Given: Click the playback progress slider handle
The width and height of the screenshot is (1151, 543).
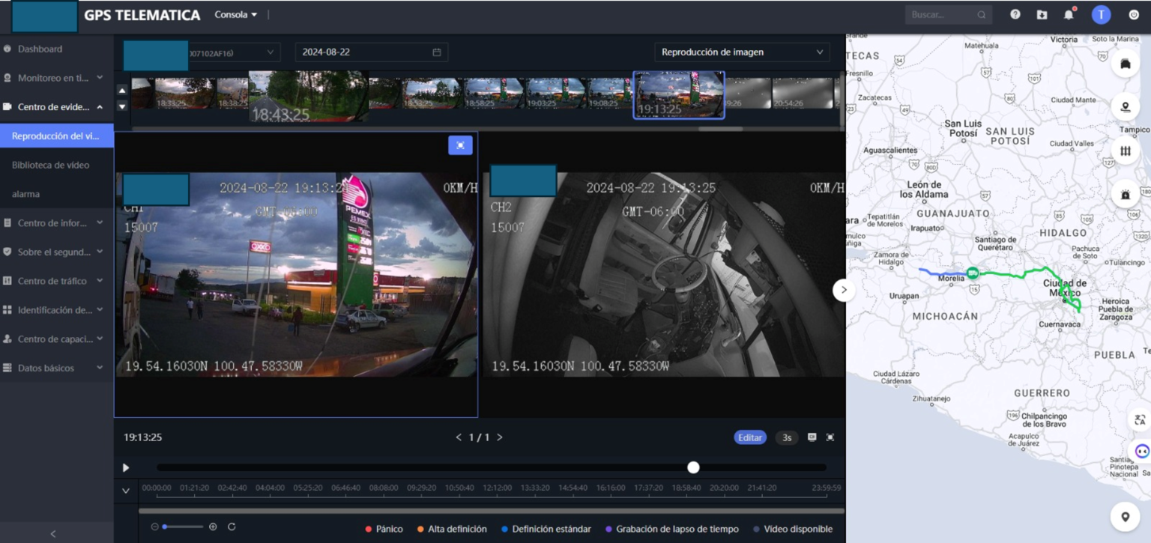Looking at the screenshot, I should pyautogui.click(x=693, y=467).
